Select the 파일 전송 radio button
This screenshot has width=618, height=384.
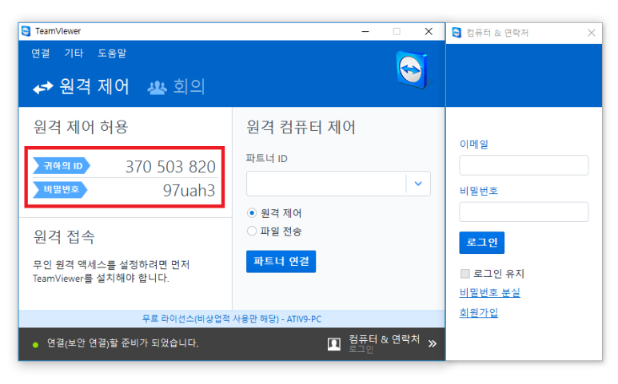pos(252,231)
